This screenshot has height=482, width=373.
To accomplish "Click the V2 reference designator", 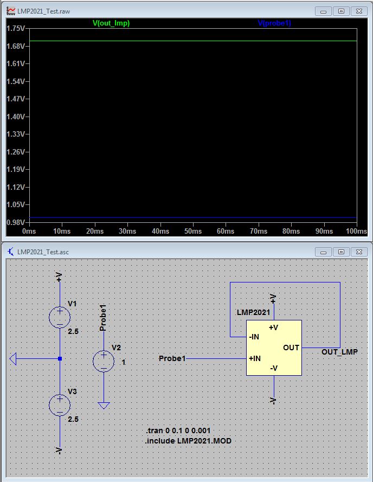I will click(x=116, y=348).
